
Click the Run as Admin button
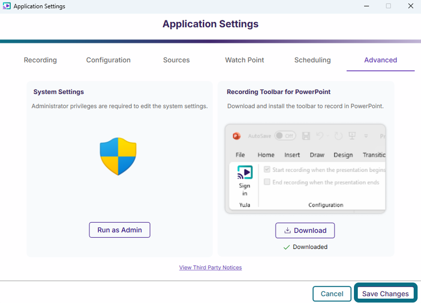pyautogui.click(x=120, y=230)
